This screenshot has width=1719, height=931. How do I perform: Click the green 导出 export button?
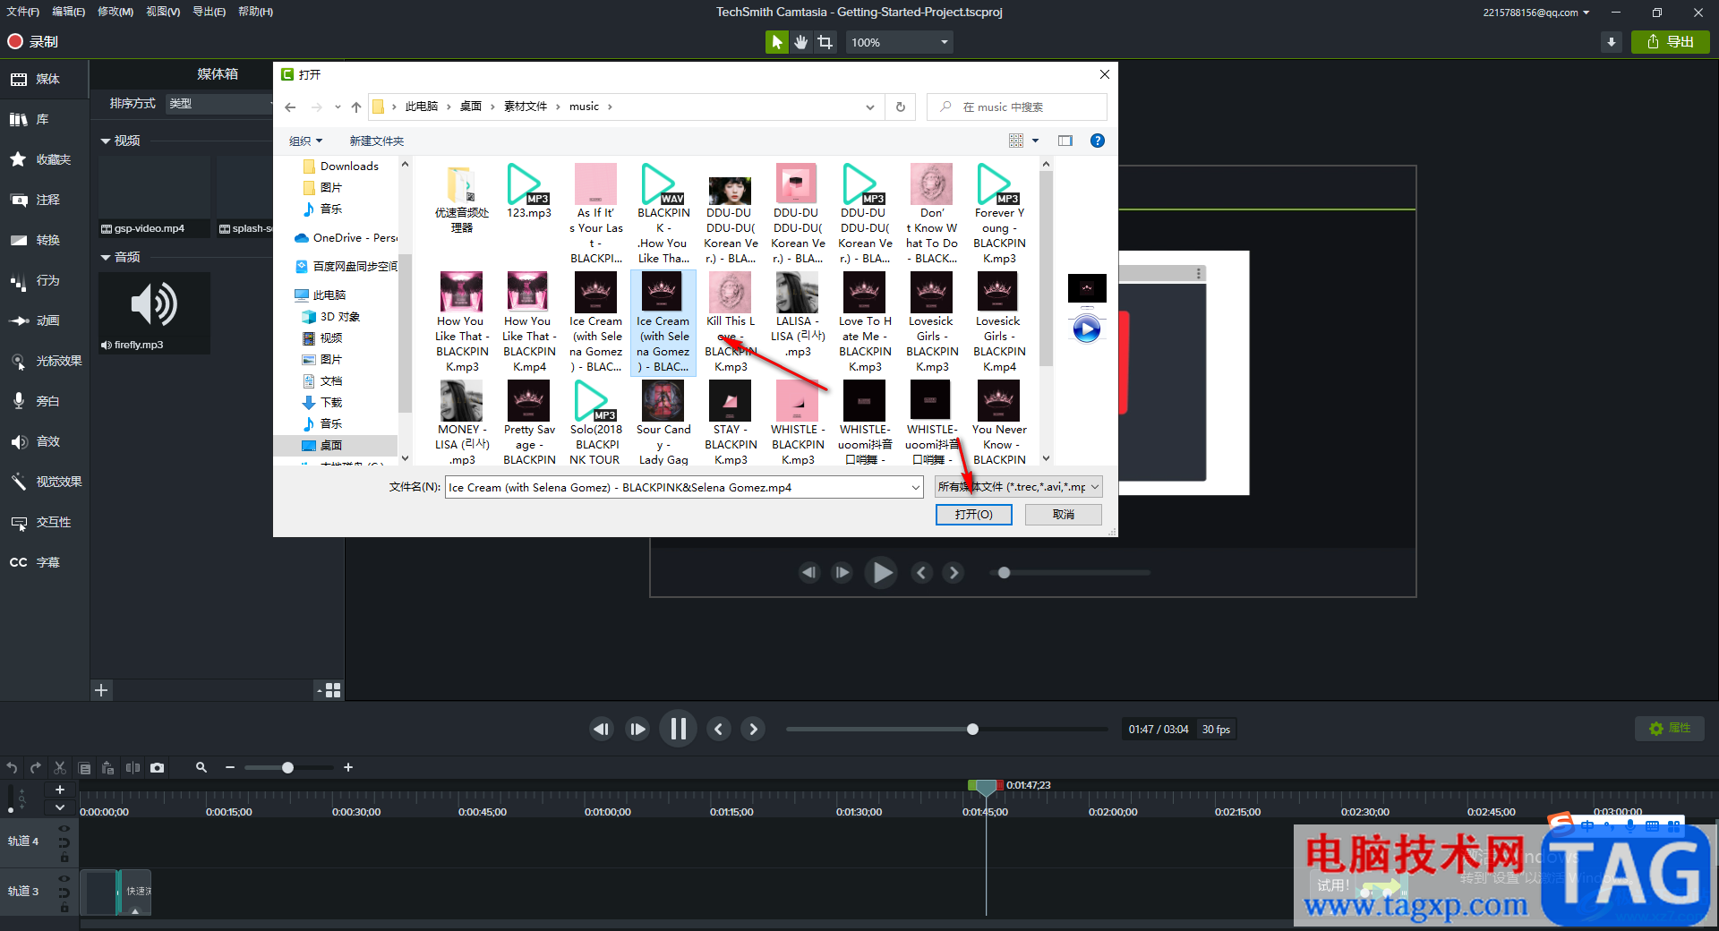coord(1671,42)
